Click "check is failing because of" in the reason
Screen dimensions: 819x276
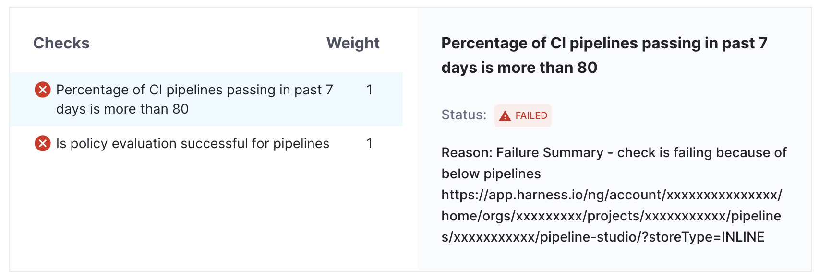pyautogui.click(x=702, y=152)
